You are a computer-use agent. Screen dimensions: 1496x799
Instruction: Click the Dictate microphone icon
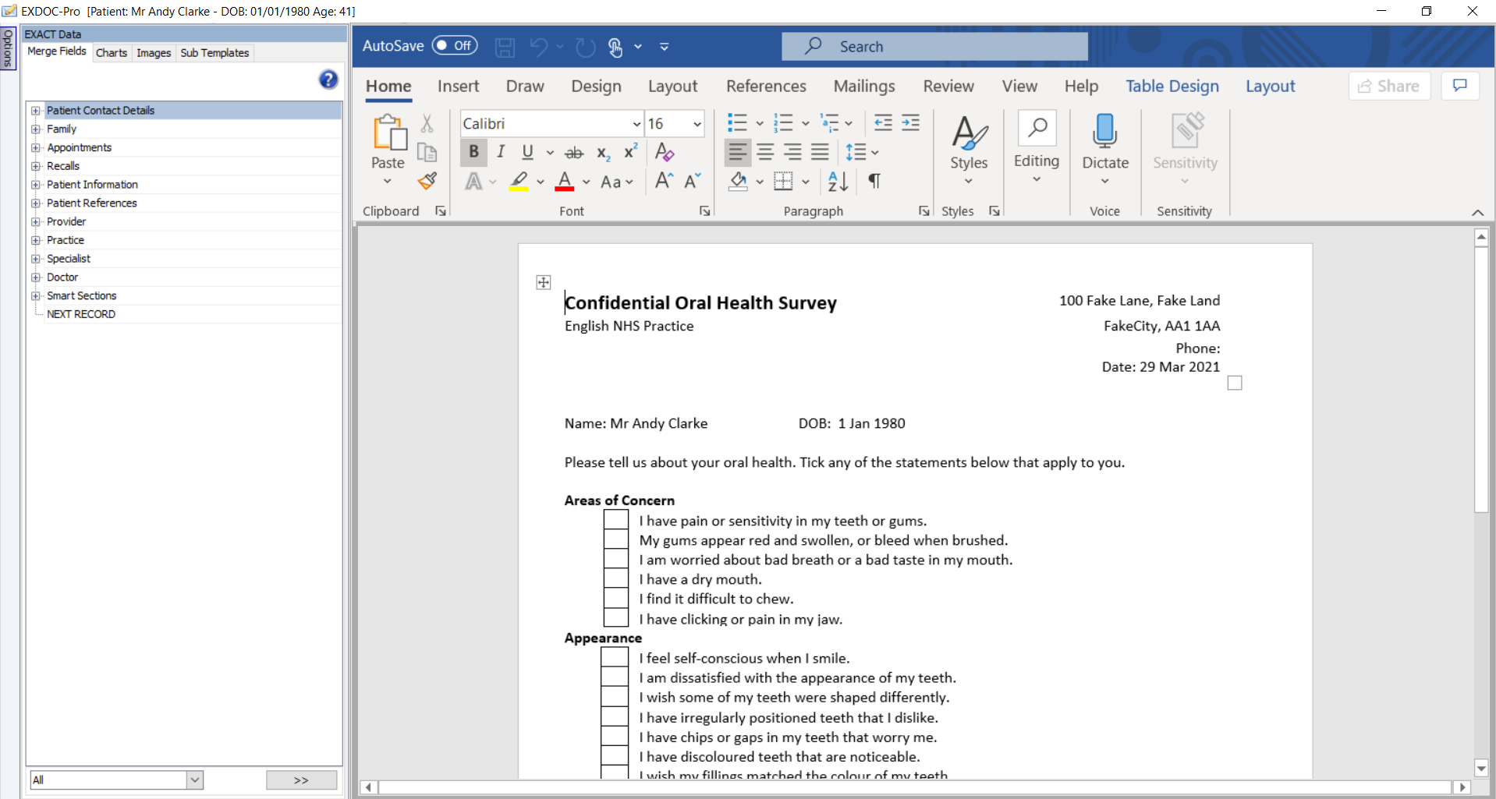pyautogui.click(x=1104, y=130)
